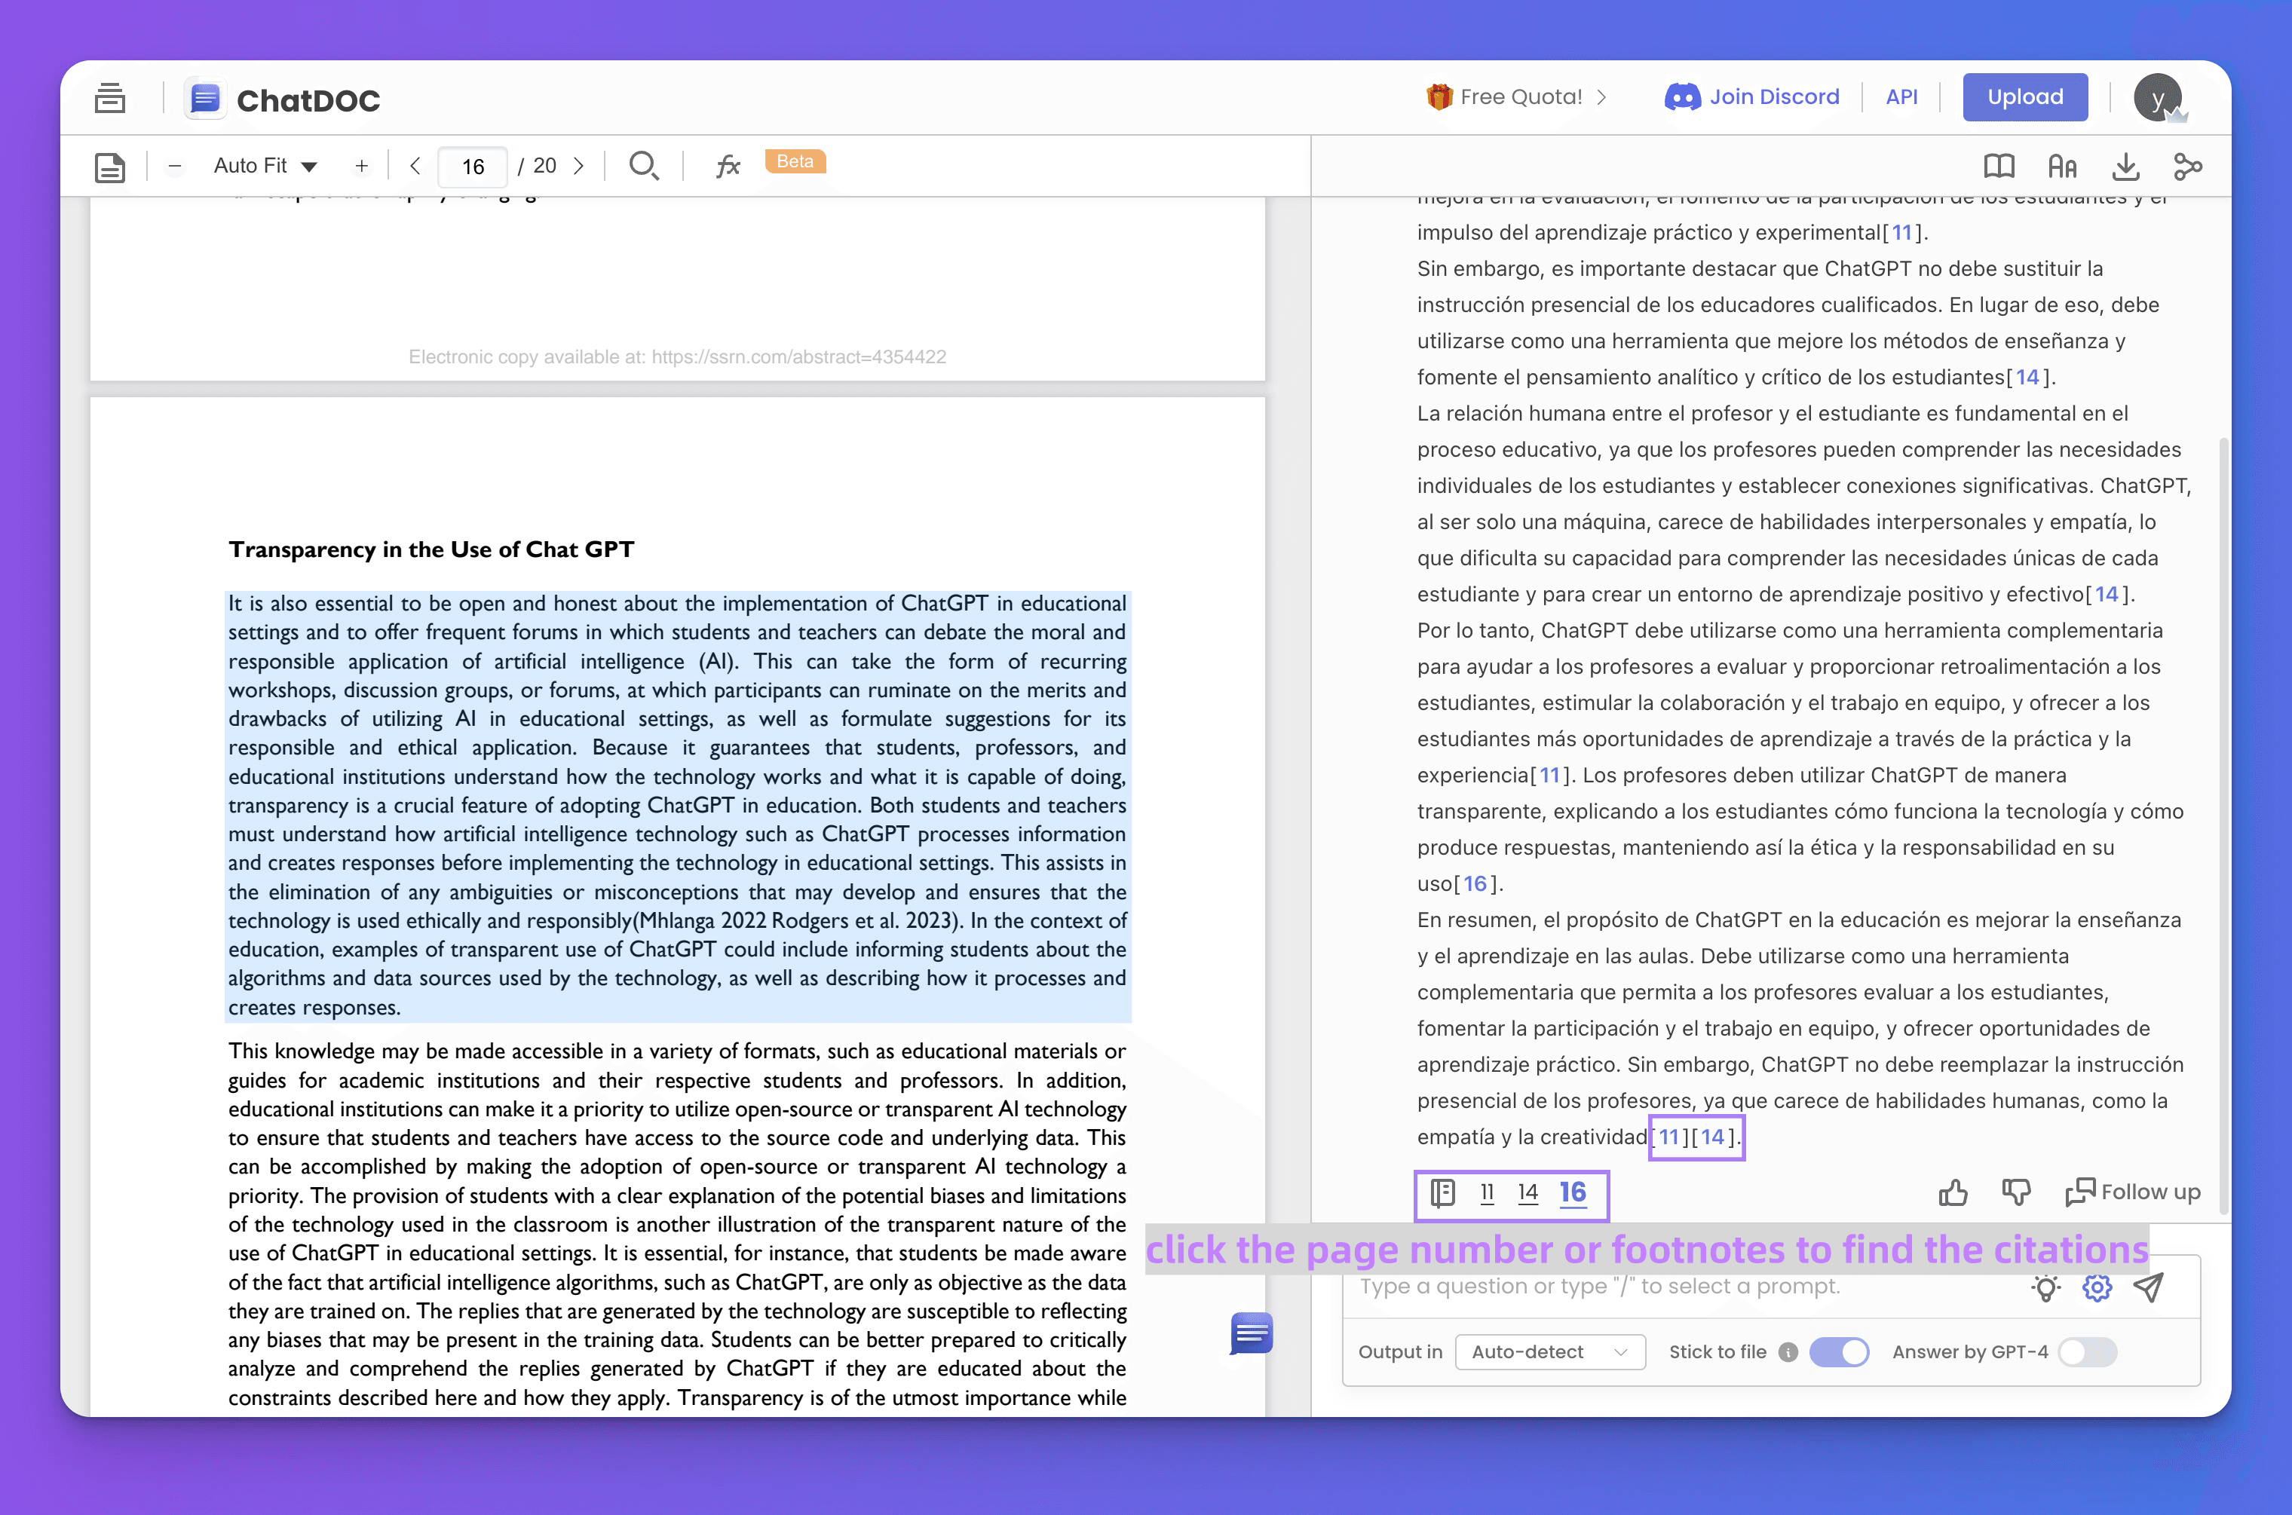
Task: Open the formula fx tool
Action: [x=728, y=165]
